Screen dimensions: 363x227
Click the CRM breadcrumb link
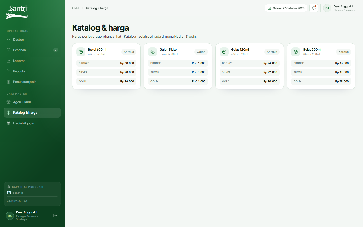[75, 8]
